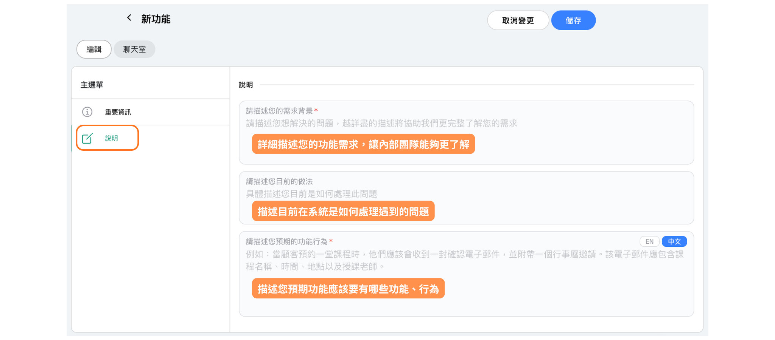
Task: Click the orange 描述您預期功能 annotation
Action: point(348,289)
